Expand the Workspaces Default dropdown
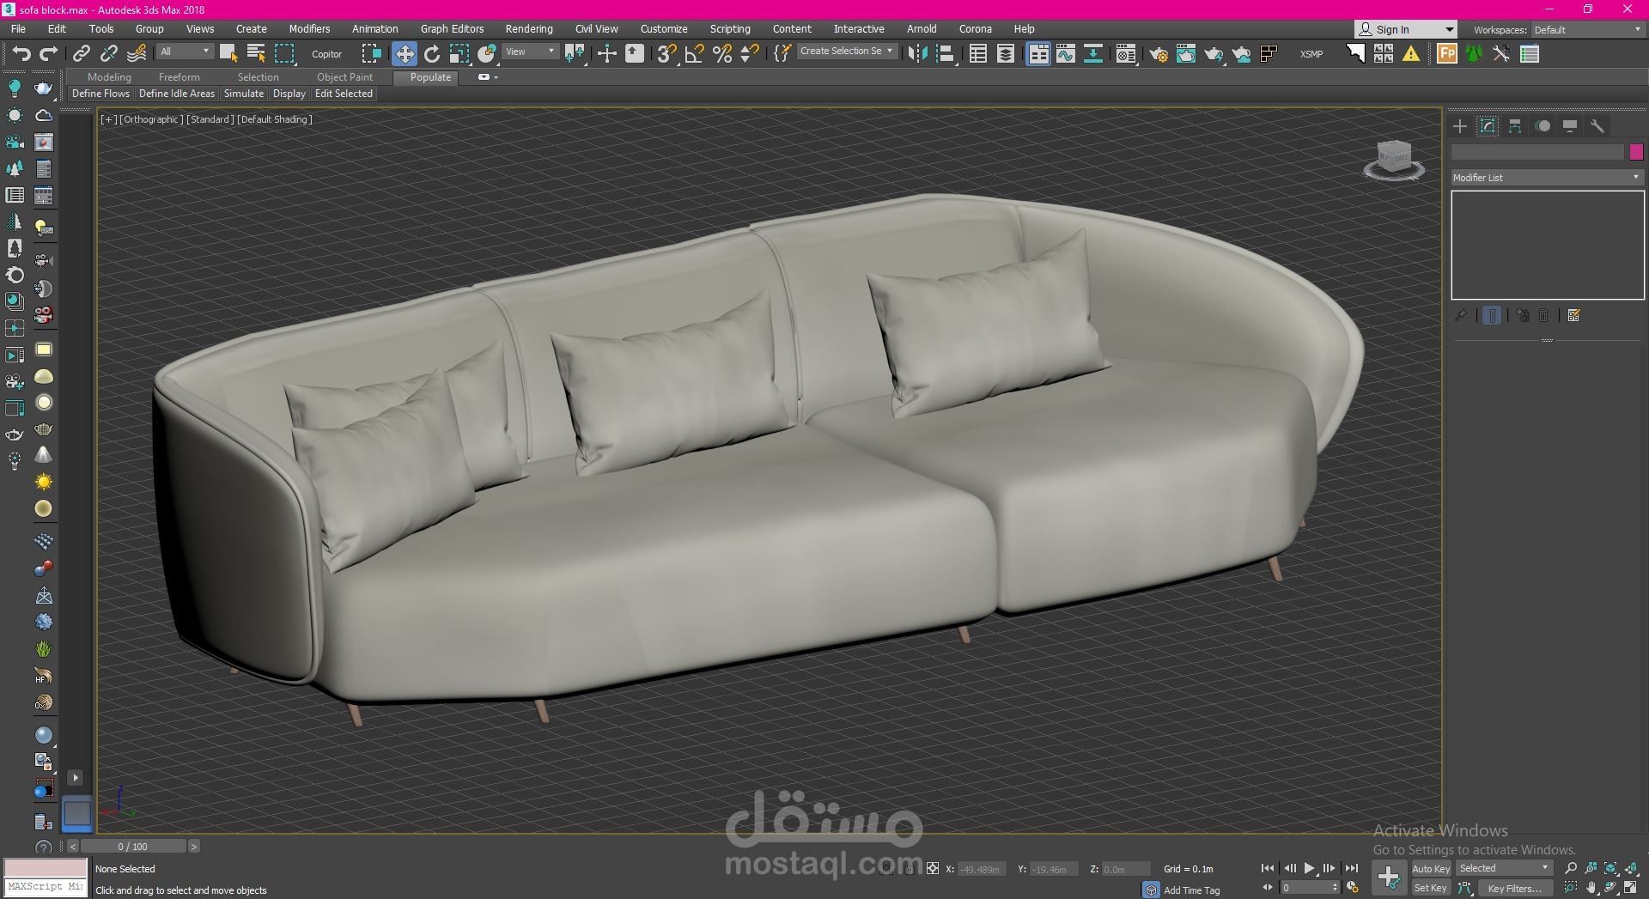This screenshot has height=899, width=1649. pos(1587,29)
